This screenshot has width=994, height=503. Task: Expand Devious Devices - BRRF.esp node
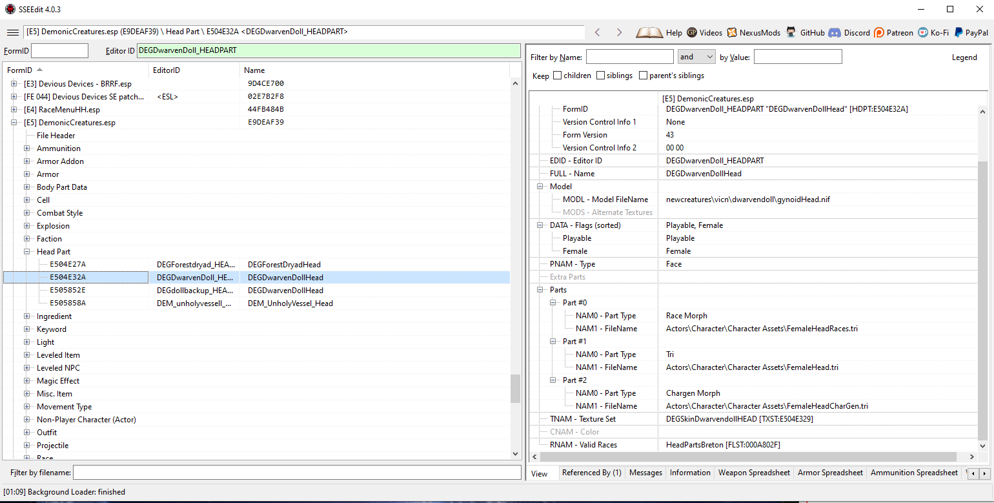[x=14, y=84]
